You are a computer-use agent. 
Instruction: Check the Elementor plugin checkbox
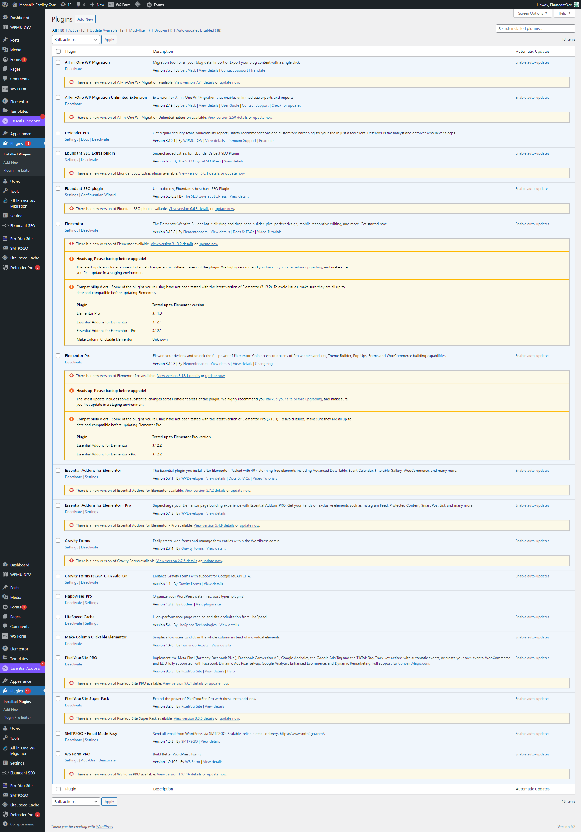click(x=58, y=224)
